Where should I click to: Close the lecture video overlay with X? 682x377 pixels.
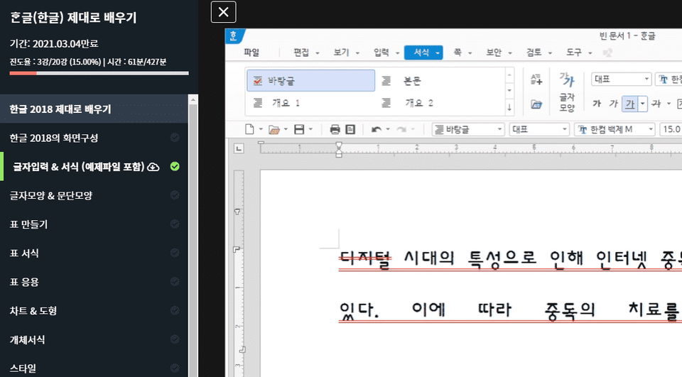pos(223,12)
